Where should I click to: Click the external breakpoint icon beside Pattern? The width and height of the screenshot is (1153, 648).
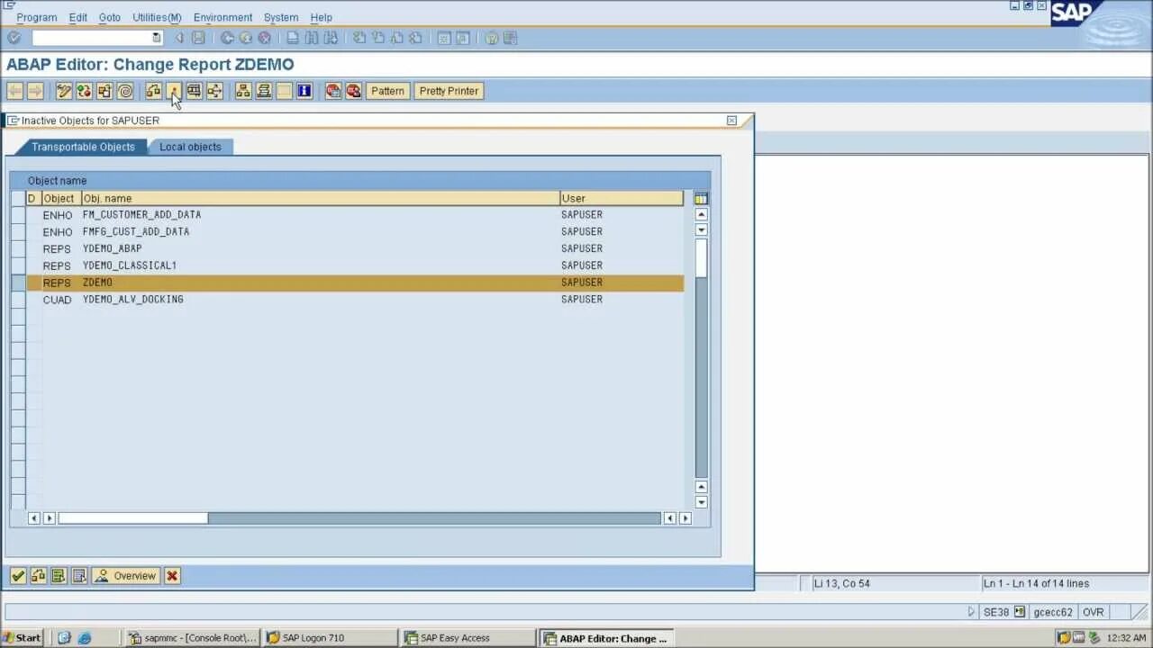(353, 91)
